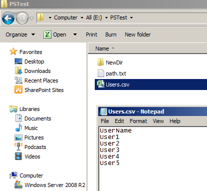The width and height of the screenshot is (207, 191).
Task: Expand the Open button dropdown arrow
Action: point(75,34)
